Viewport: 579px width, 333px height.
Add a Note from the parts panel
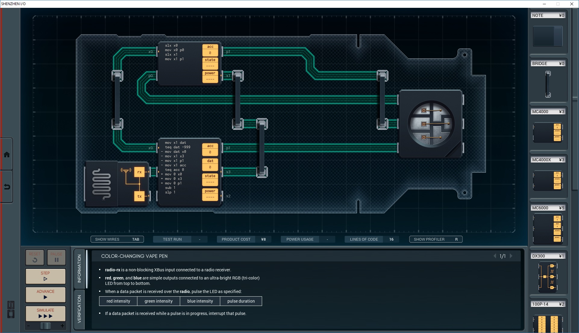[x=548, y=36]
